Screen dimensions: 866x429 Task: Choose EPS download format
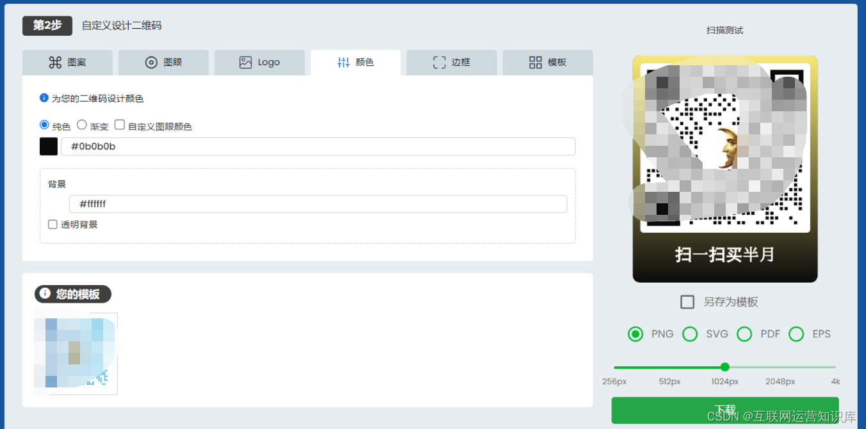[x=796, y=334]
